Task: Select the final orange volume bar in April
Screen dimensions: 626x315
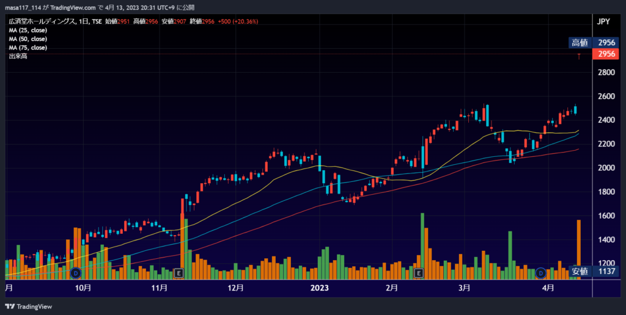Action: pyautogui.click(x=579, y=250)
